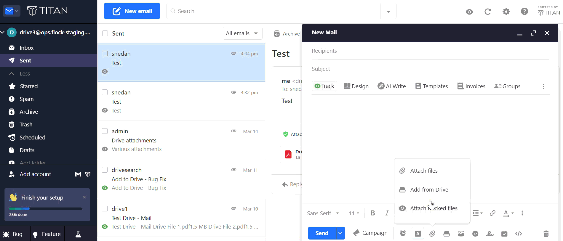563x241 pixels.
Task: Toggle the Track option in compose
Action: point(324,86)
